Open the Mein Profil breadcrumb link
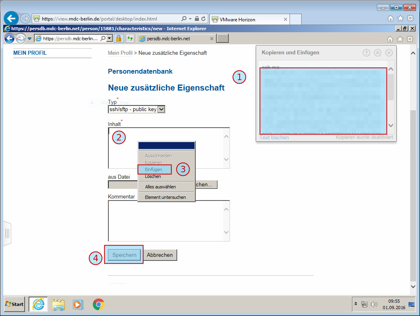Image resolution: width=420 pixels, height=316 pixels. (x=120, y=53)
